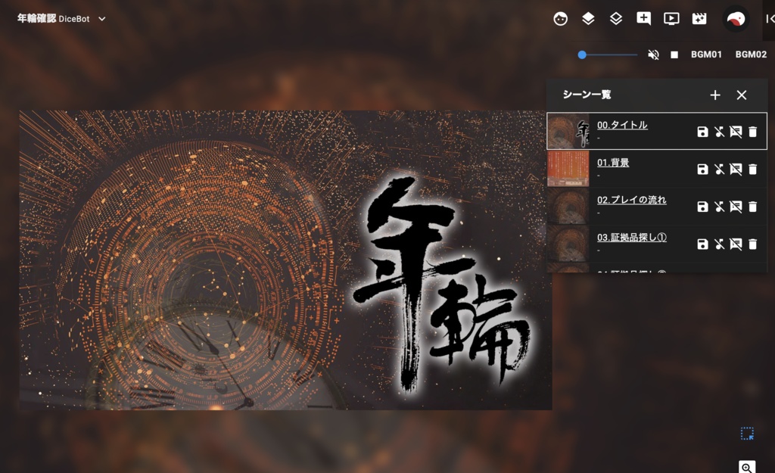Screen dimensions: 775x473
Task: Open the 01.背景 scene link
Action: click(x=613, y=162)
